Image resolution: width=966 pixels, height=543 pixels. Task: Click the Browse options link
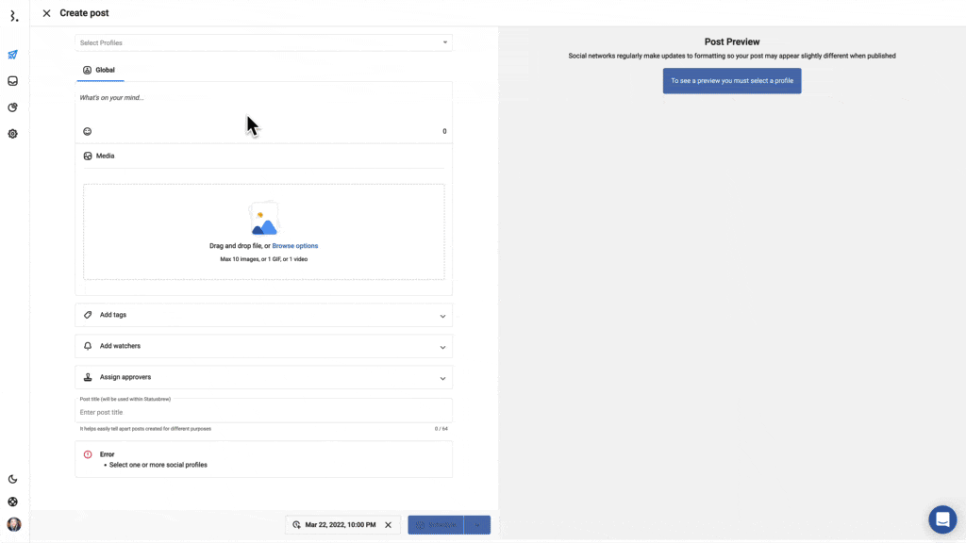[295, 246]
